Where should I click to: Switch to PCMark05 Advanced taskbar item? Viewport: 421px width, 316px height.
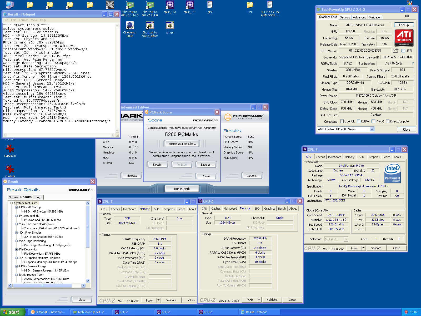point(49,312)
